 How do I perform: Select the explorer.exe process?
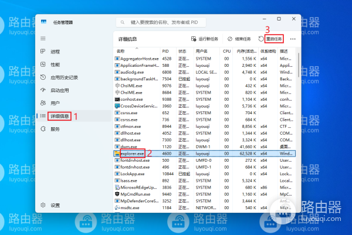[204, 154]
